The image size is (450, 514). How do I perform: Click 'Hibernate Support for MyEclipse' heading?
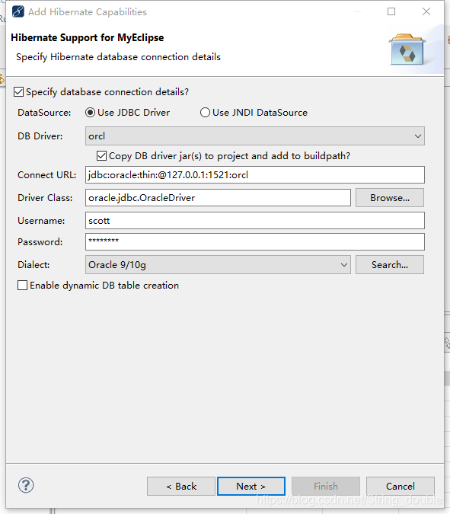pyautogui.click(x=87, y=38)
